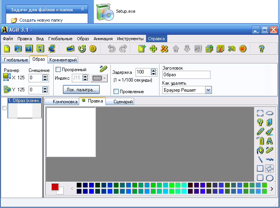Screen dimensions: 280x208
Task: Select the Brush tool
Action: [x=269, y=132]
